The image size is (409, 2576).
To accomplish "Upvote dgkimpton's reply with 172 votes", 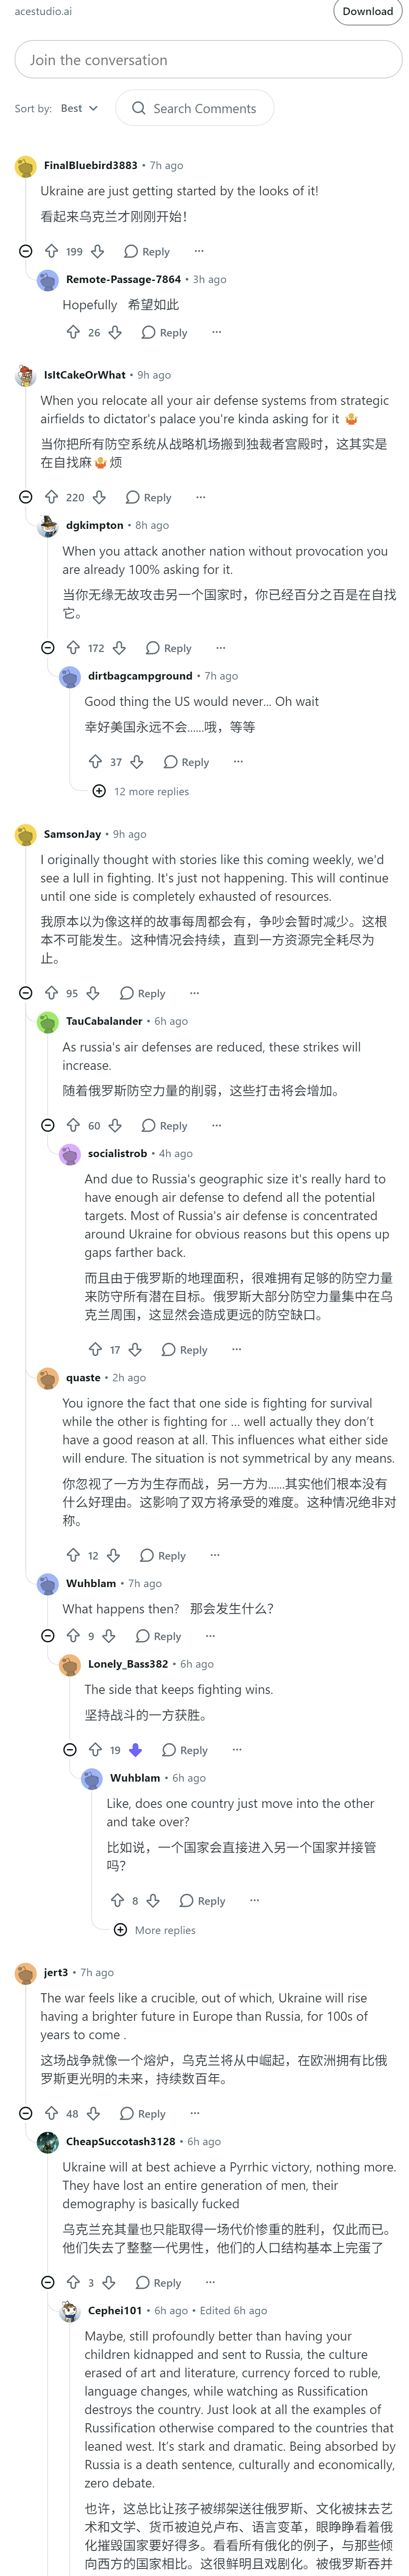I will click(x=73, y=648).
